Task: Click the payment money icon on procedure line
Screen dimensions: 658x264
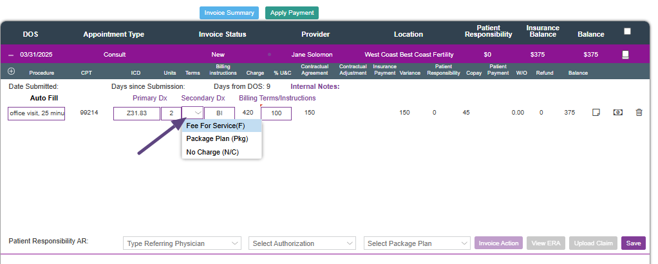Action: pyautogui.click(x=617, y=113)
